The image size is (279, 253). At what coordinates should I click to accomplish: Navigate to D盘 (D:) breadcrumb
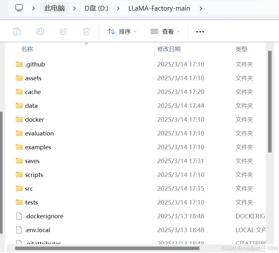97,8
